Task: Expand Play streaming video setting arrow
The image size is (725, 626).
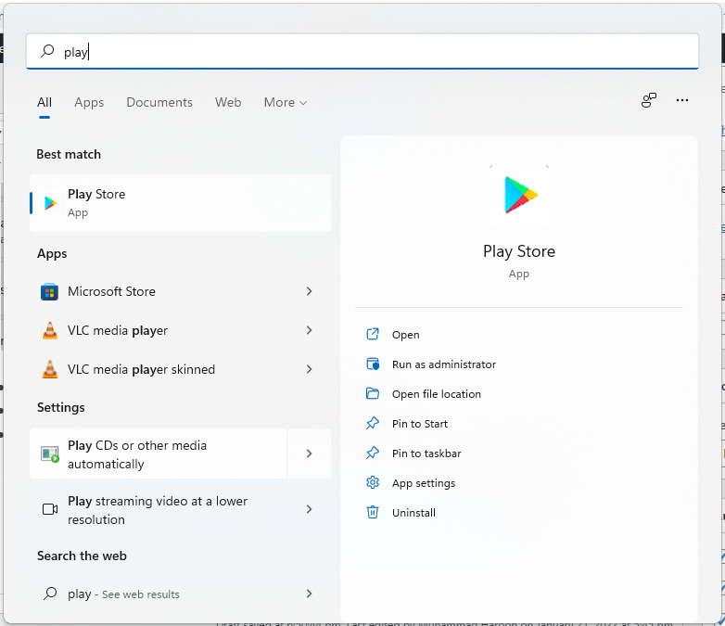Action: (310, 509)
